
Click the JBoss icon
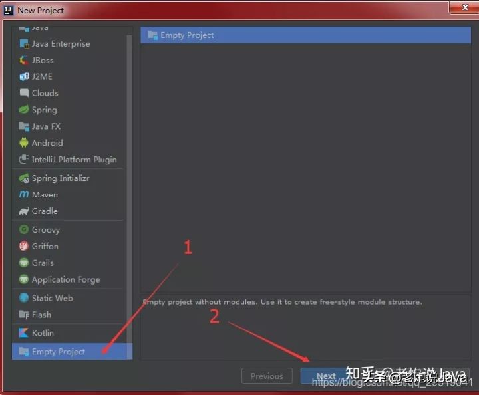pos(24,60)
